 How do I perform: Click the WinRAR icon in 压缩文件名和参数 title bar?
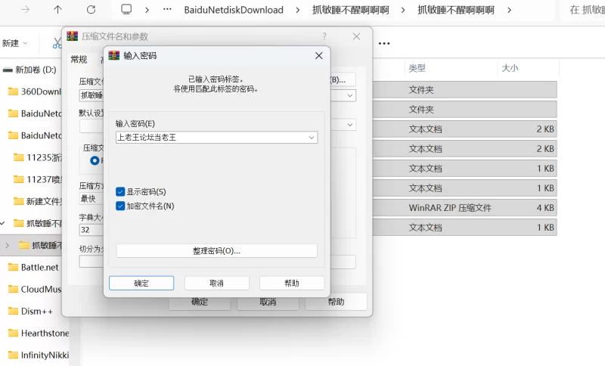(72, 36)
